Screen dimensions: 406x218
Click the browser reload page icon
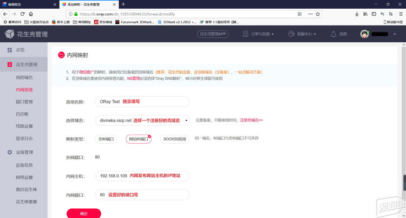click(x=25, y=14)
